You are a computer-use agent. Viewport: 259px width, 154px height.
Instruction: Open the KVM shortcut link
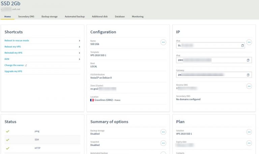click(x=7, y=59)
